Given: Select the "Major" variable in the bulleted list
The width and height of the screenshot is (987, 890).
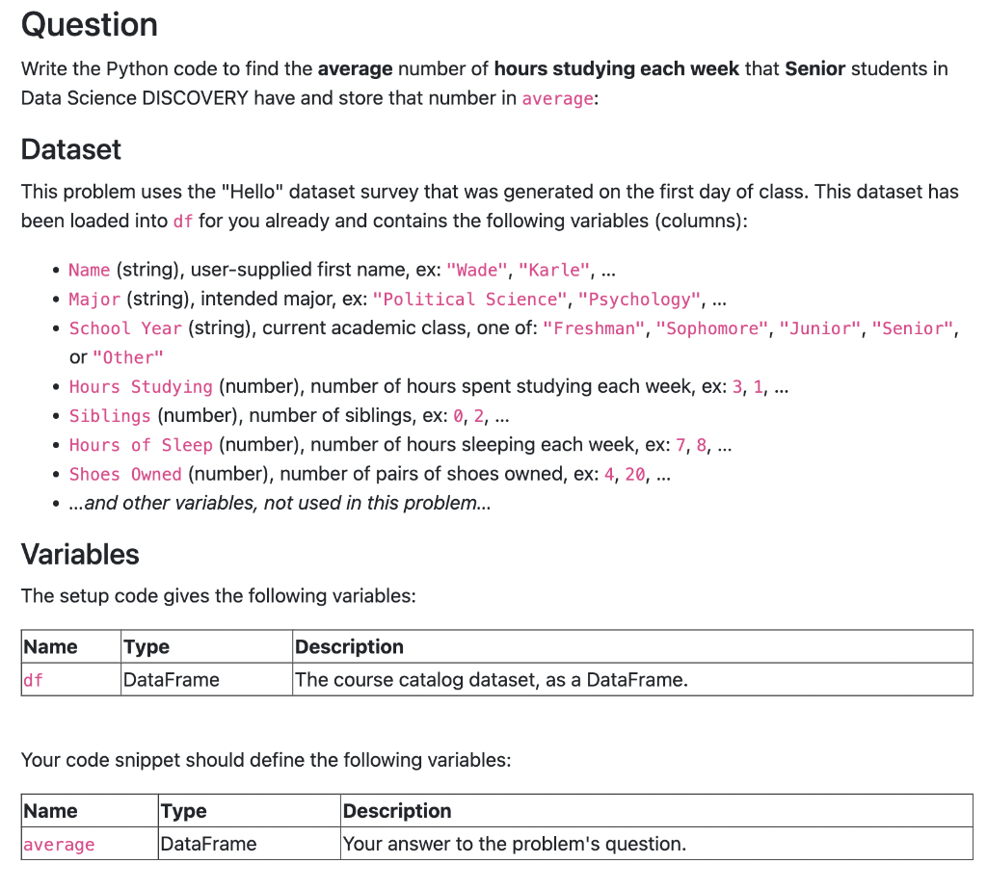Looking at the screenshot, I should 94,300.
